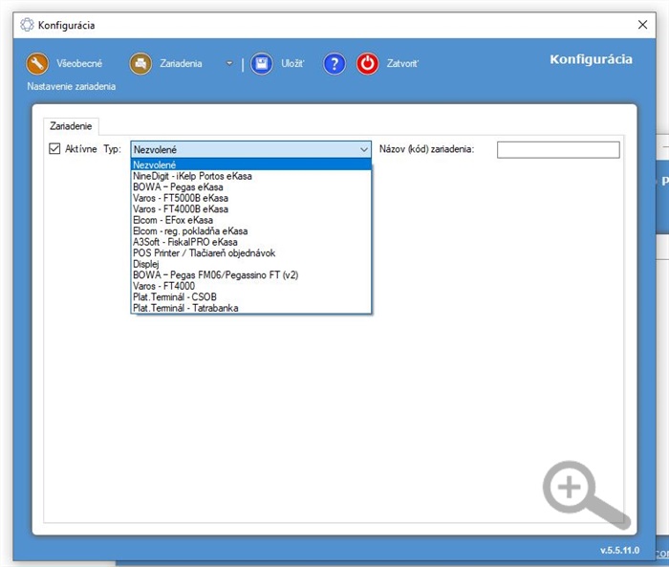Click the Názov (kód) zariadenia input field
669x567 pixels.
tap(558, 150)
